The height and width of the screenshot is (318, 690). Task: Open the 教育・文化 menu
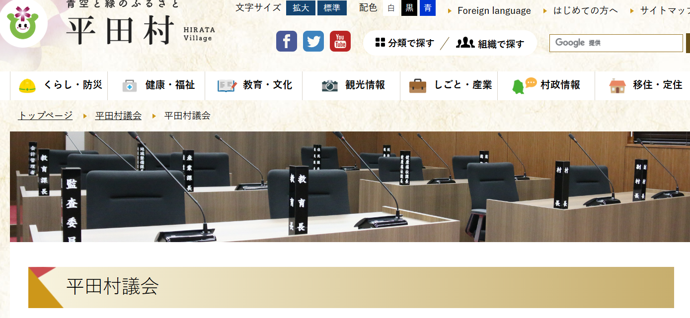click(x=255, y=85)
